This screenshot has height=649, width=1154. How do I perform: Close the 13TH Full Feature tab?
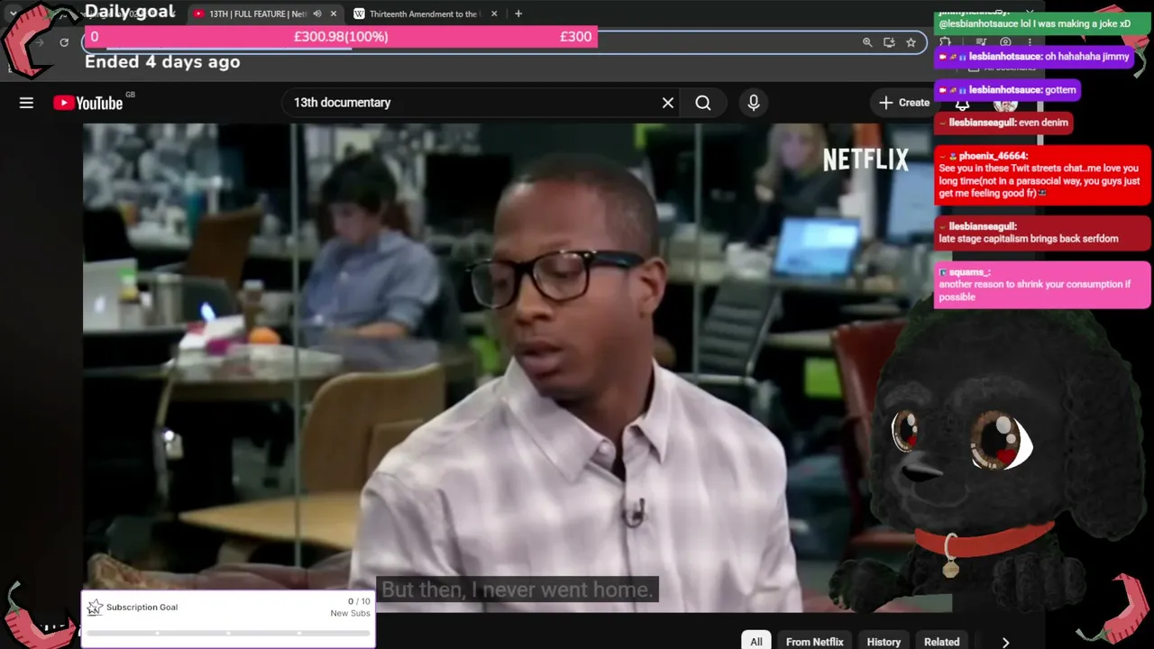point(334,14)
